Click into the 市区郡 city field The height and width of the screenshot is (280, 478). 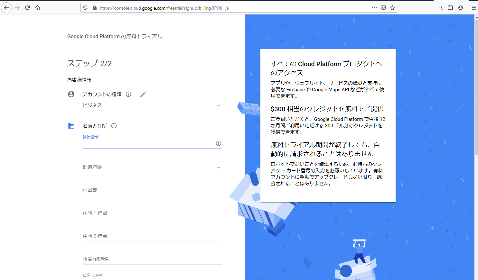coord(152,190)
